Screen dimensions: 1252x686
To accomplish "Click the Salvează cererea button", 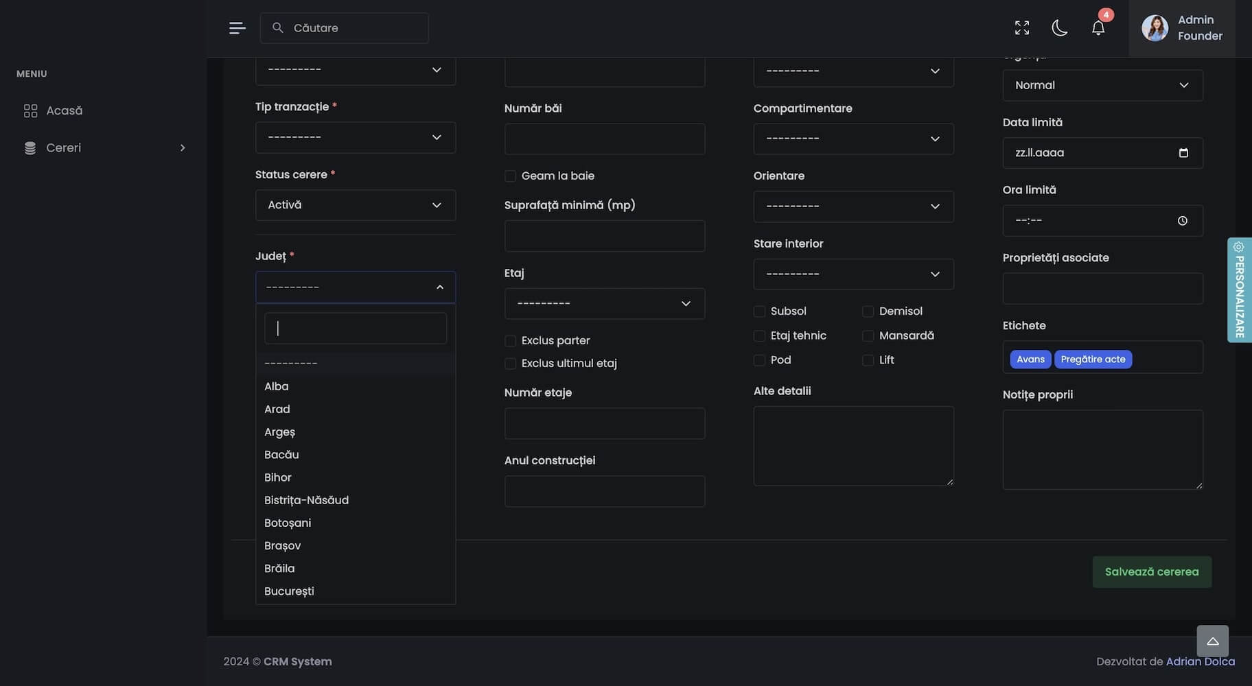I will point(1151,572).
